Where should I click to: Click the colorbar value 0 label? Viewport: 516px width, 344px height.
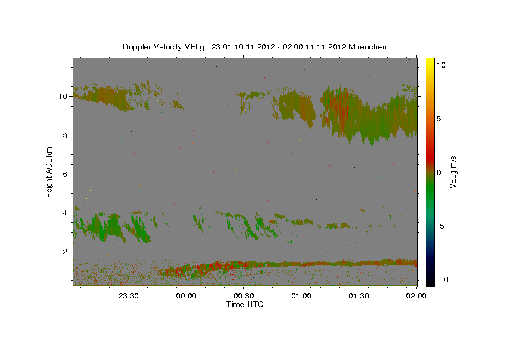pyautogui.click(x=439, y=172)
